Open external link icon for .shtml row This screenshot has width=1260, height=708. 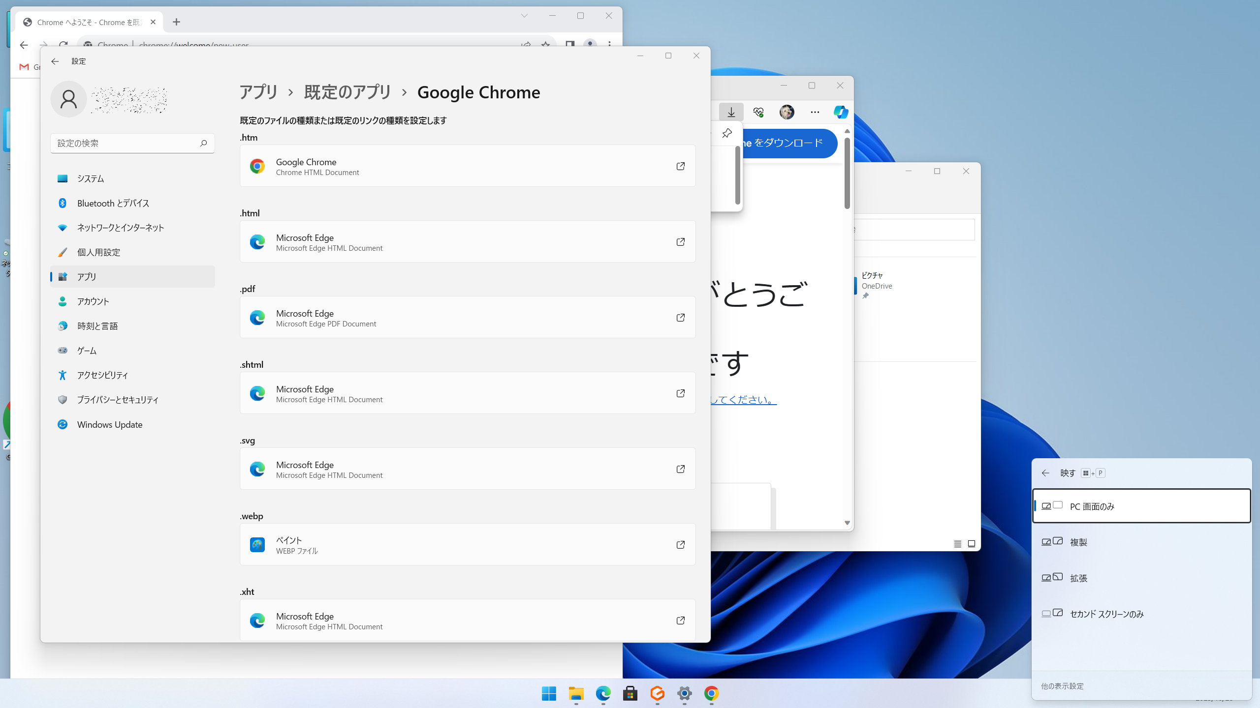click(680, 393)
